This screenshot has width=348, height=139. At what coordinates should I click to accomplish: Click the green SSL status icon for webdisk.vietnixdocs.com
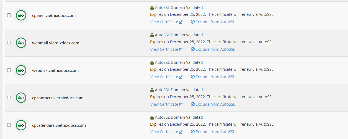(21, 70)
